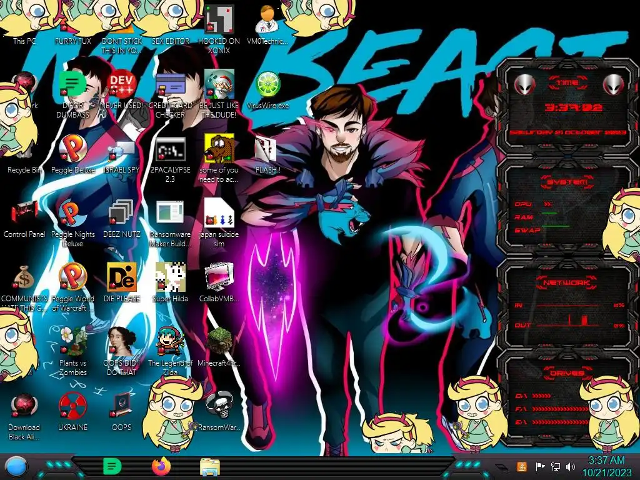The height and width of the screenshot is (480, 640).
Task: Open Control Panel shortcut
Action: pos(24,219)
